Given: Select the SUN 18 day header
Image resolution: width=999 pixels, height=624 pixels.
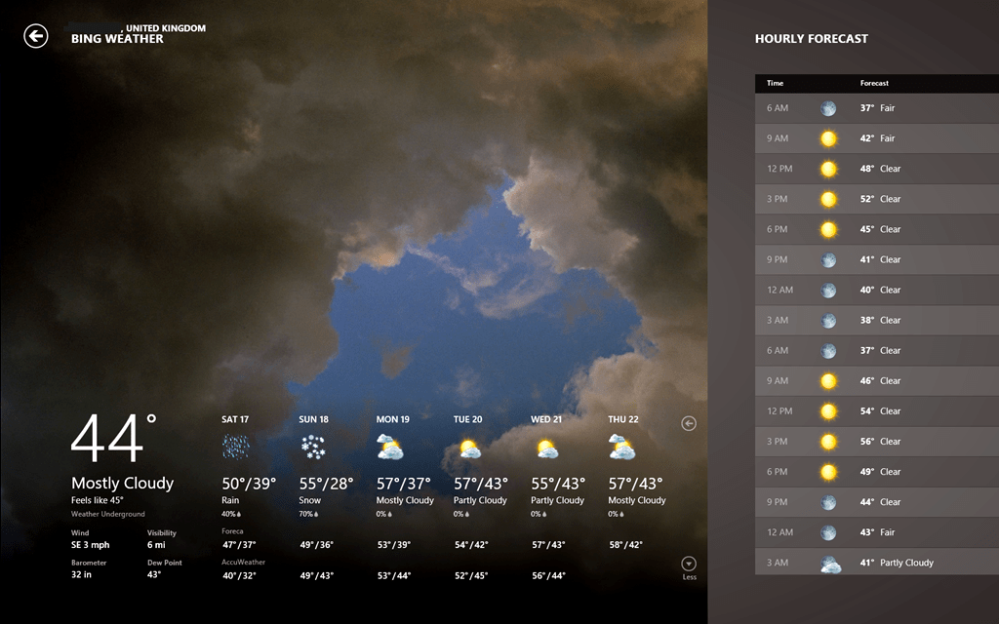Looking at the screenshot, I should tap(313, 419).
